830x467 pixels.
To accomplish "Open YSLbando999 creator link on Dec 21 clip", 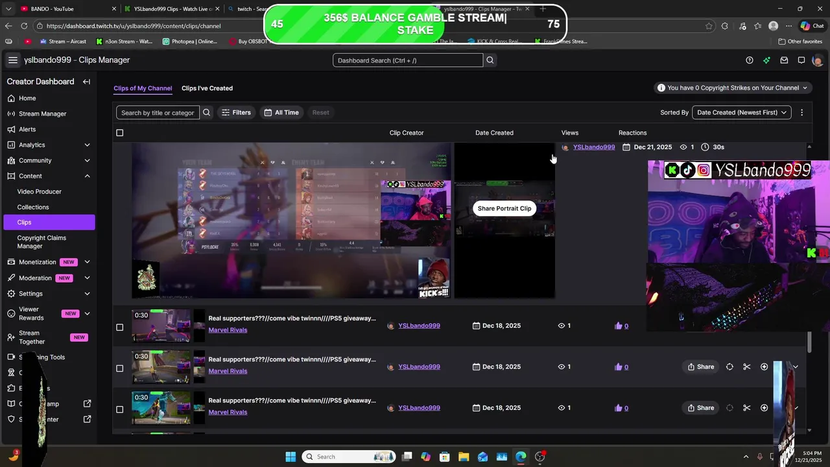I will (x=594, y=147).
